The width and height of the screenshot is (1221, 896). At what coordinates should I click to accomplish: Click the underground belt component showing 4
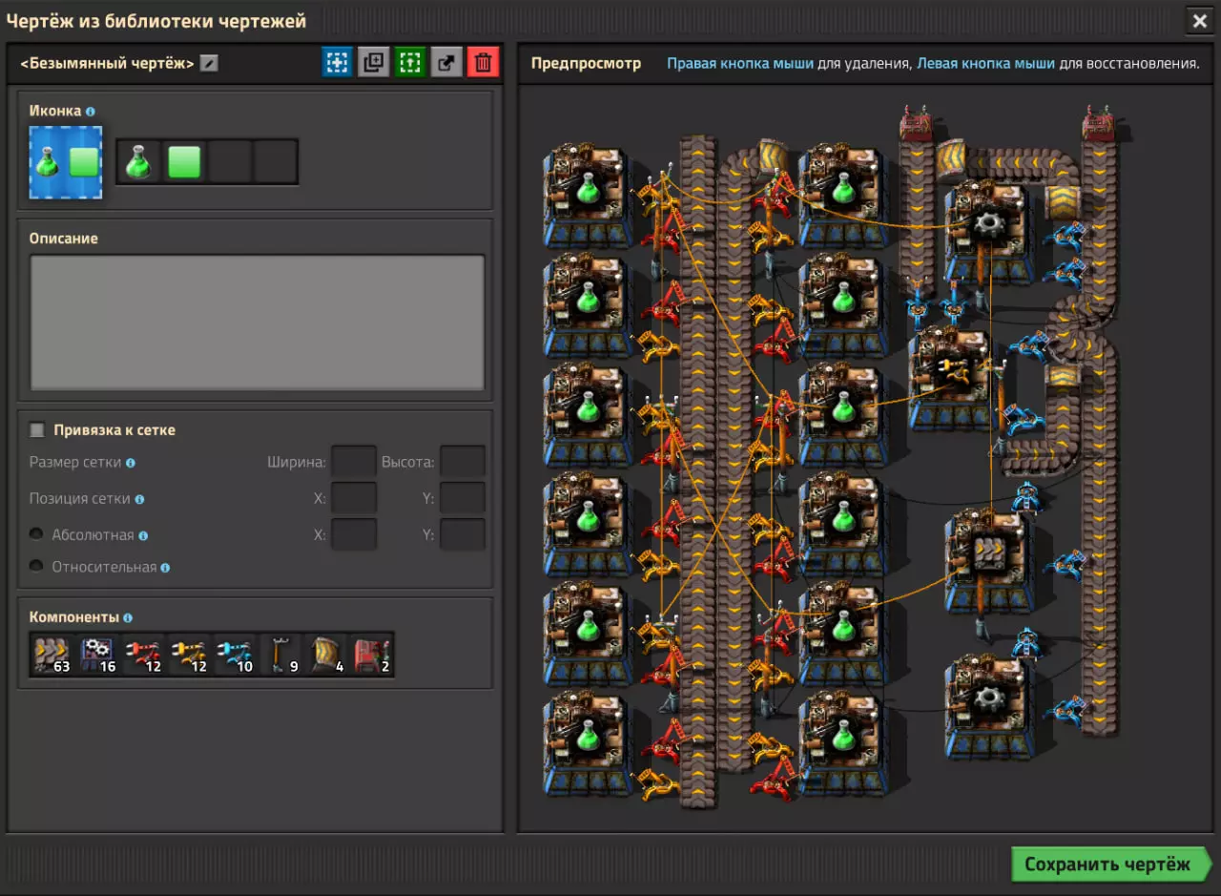tap(326, 655)
